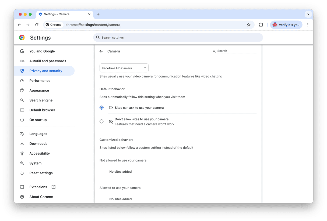Click the 'Verify it's you' button

tap(286, 25)
